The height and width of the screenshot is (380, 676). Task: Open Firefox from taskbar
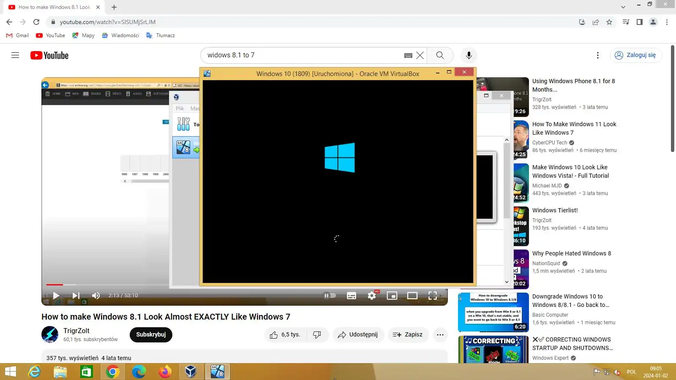pos(165,372)
